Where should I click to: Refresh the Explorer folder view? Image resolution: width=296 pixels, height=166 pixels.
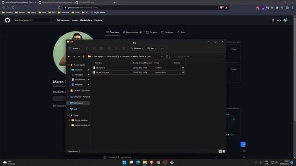pyautogui.click(x=166, y=56)
